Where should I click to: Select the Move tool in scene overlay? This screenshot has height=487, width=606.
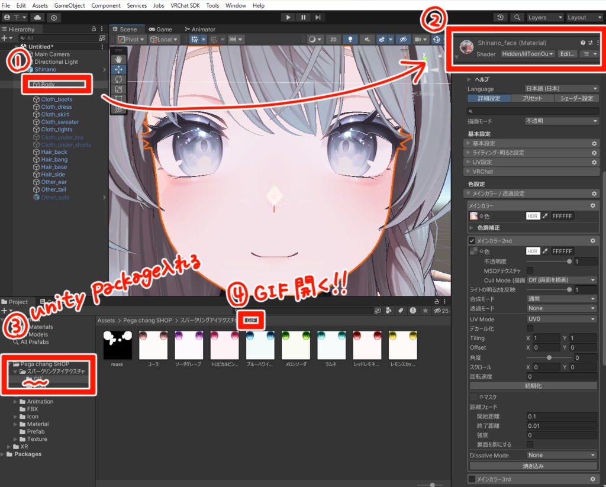coord(118,69)
